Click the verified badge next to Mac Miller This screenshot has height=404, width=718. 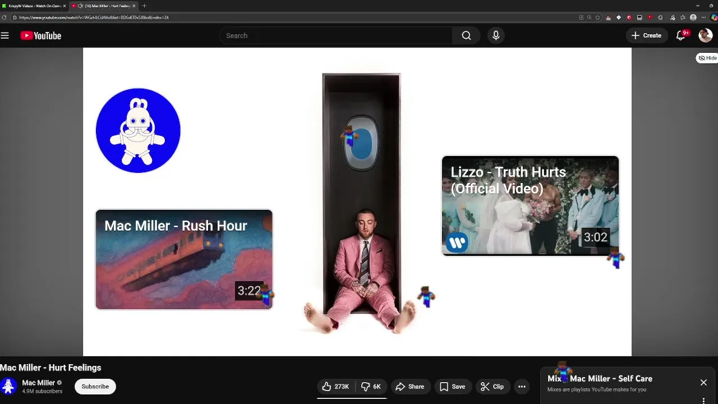point(59,383)
